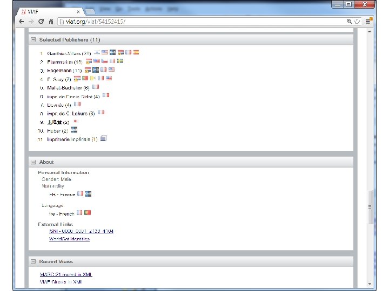Open the ISNI external link
This screenshot has height=291, width=389.
tap(82, 231)
